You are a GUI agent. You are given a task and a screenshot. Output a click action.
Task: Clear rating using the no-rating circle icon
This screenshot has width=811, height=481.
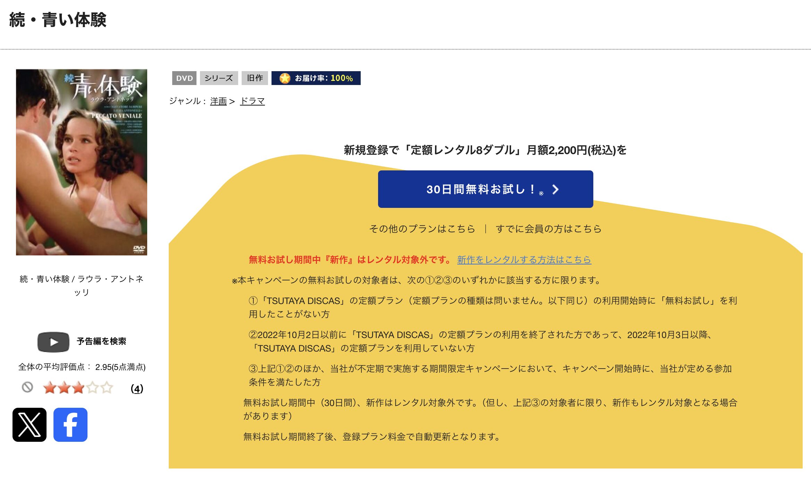(x=27, y=387)
